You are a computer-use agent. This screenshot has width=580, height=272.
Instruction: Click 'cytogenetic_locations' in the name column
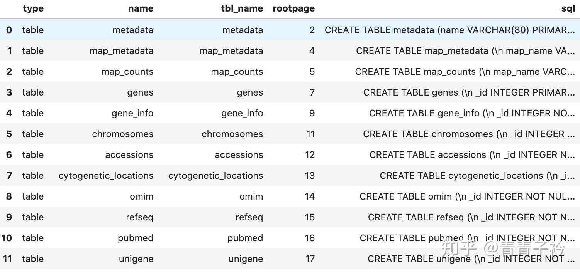coord(106,176)
